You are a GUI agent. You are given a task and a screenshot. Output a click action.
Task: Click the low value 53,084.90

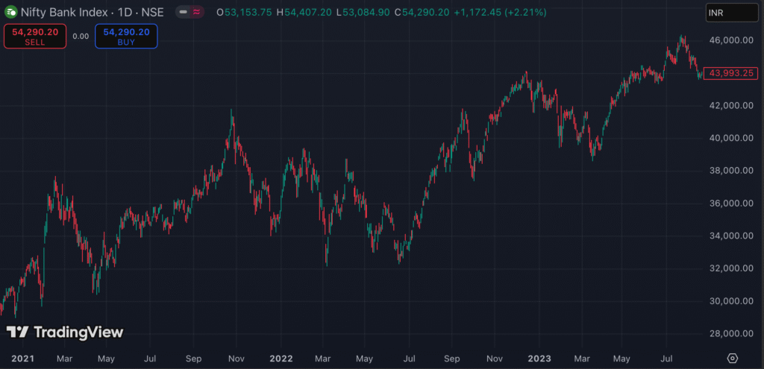click(366, 13)
